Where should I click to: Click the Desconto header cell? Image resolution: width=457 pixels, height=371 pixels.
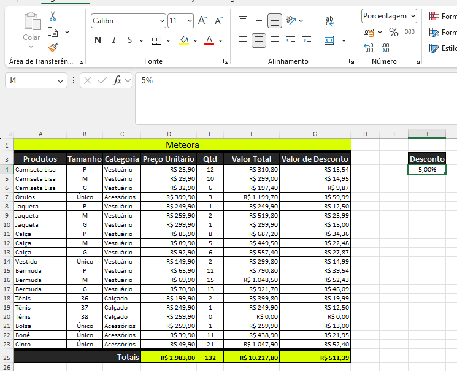427,159
